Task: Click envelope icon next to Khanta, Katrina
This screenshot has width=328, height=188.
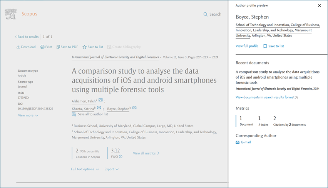Action: 99,108
